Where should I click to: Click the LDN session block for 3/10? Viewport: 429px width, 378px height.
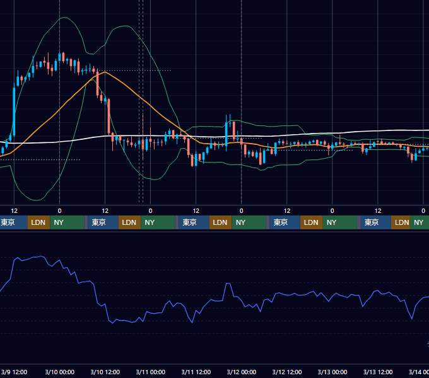pos(130,222)
